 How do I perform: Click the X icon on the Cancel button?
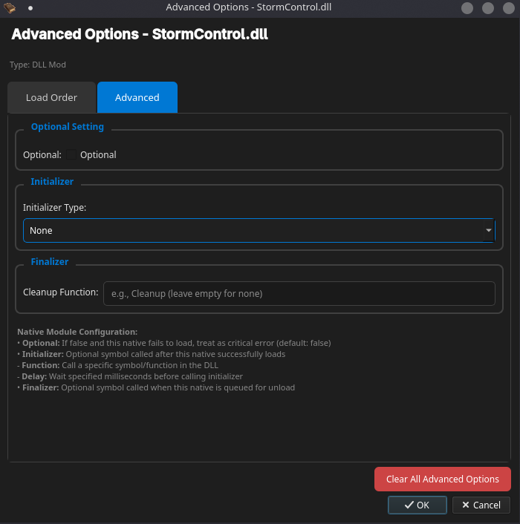(x=466, y=505)
